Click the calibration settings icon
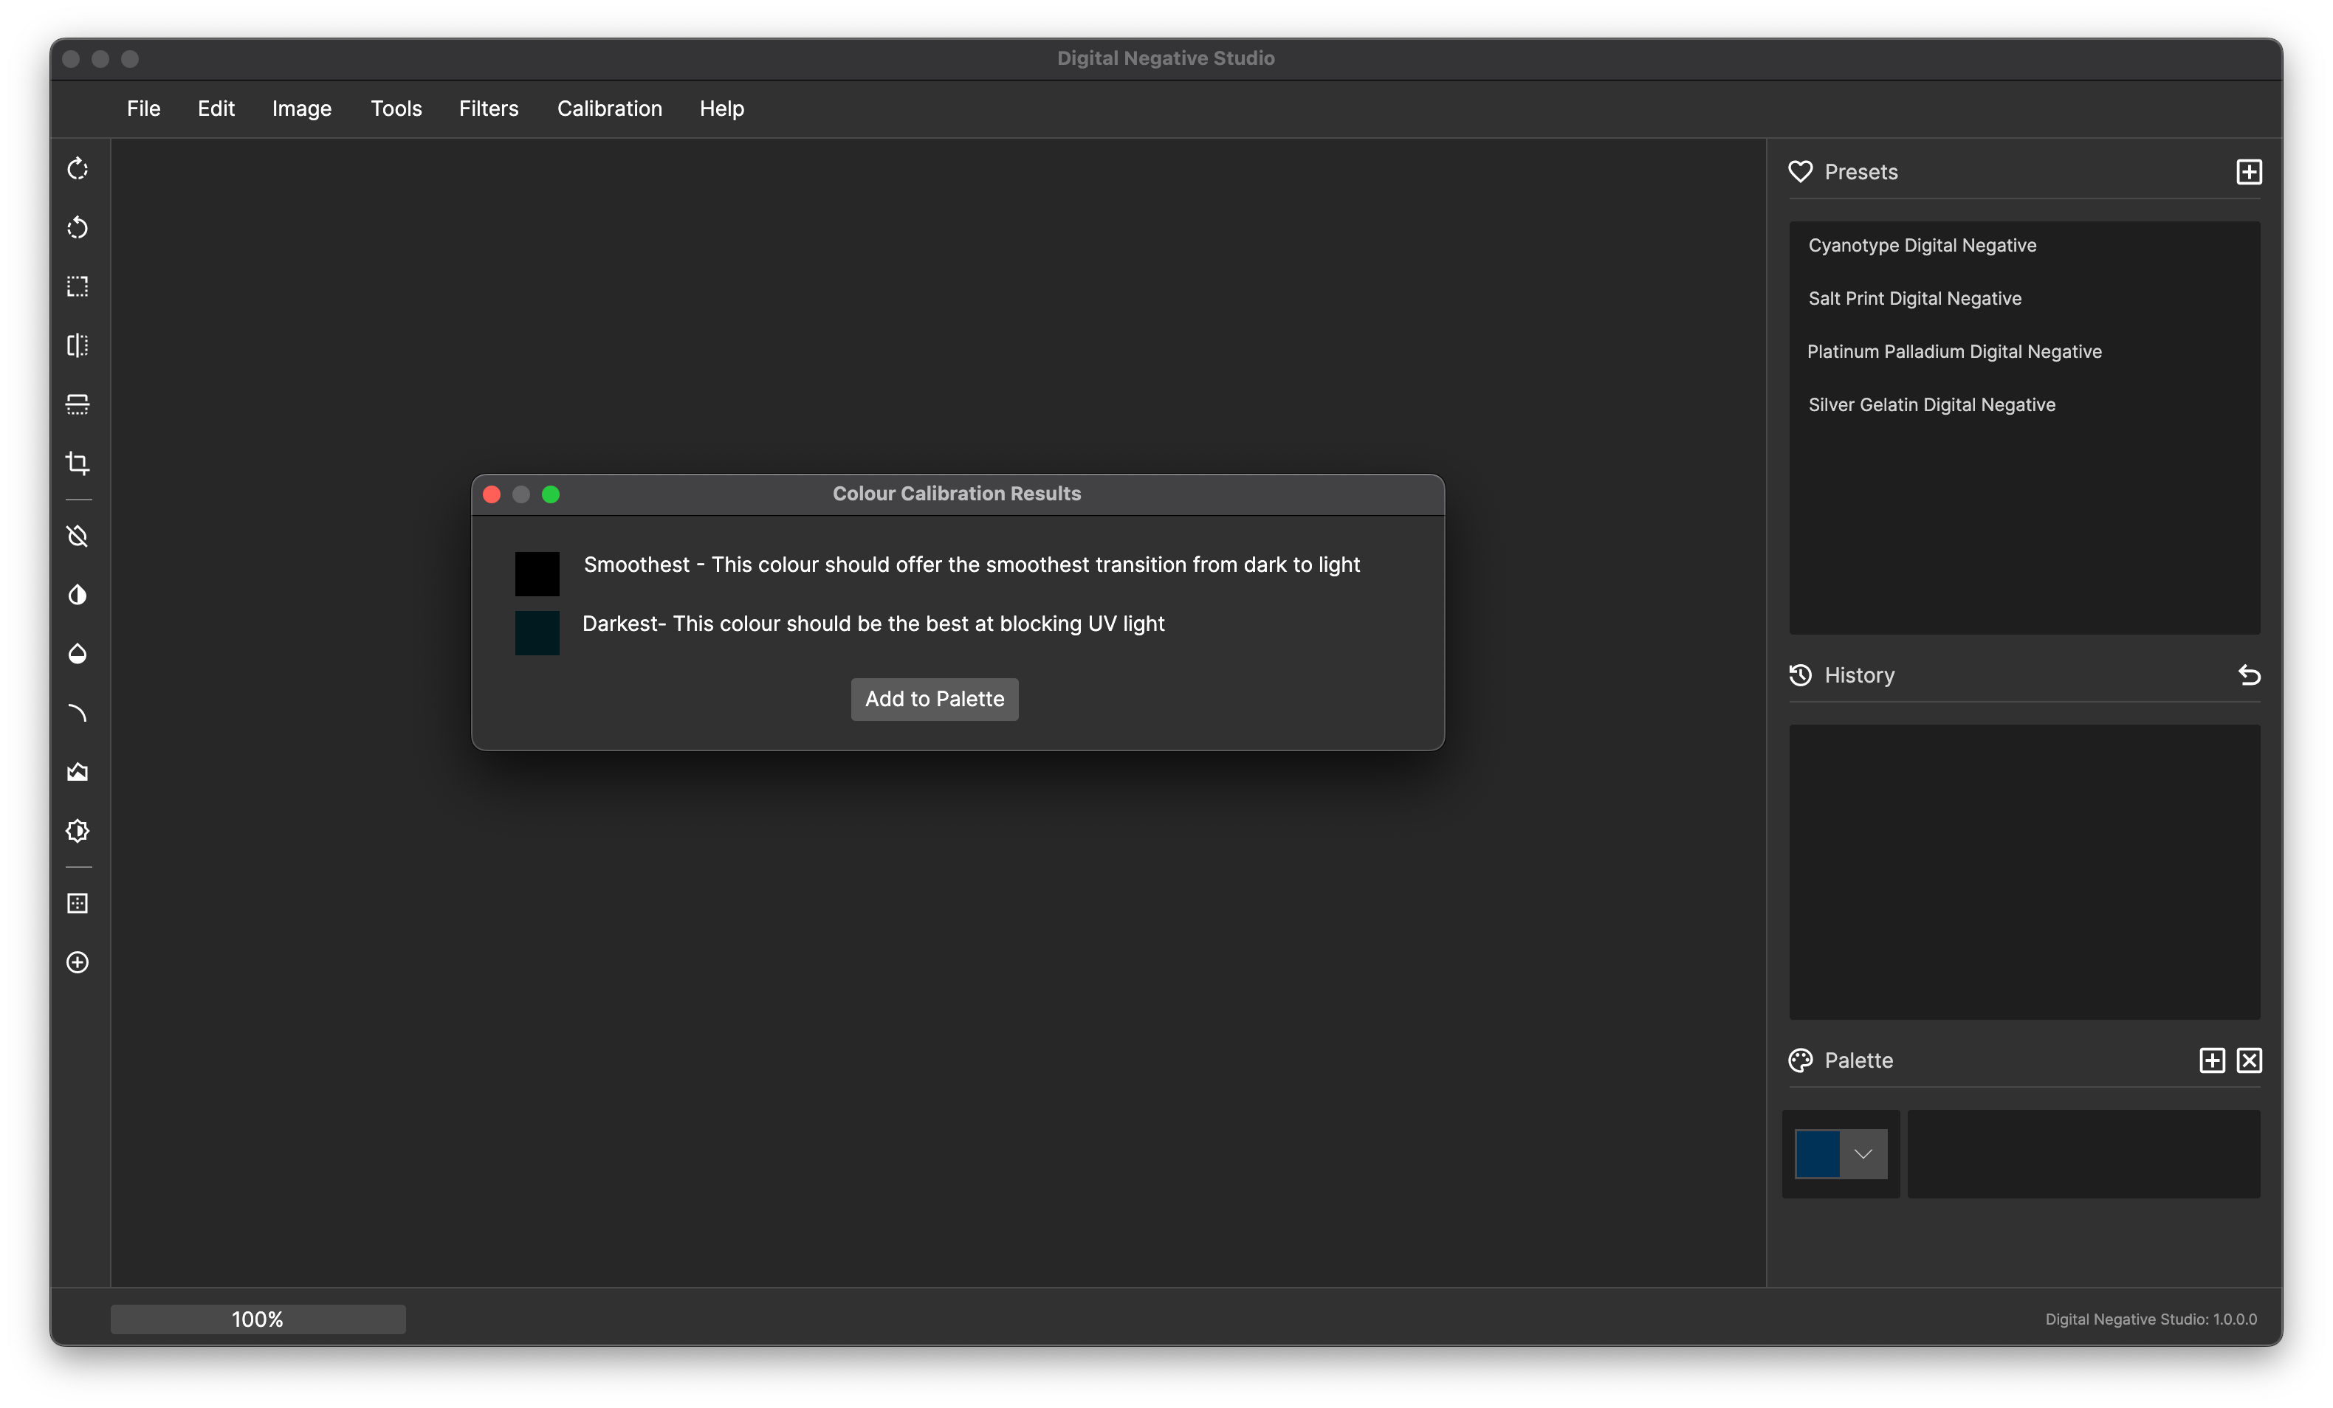2333x1408 pixels. tap(77, 829)
